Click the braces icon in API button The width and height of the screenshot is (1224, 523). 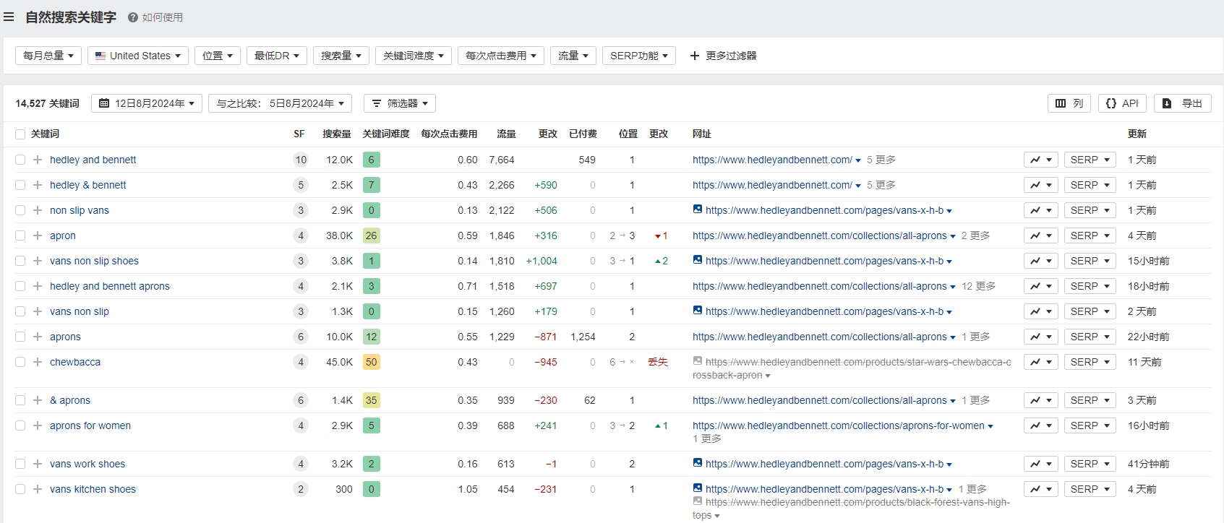[x=1111, y=103]
